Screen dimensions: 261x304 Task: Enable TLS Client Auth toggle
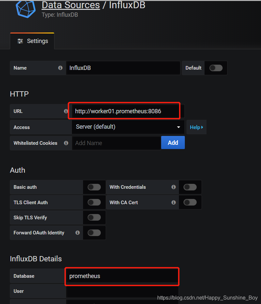[x=94, y=203]
